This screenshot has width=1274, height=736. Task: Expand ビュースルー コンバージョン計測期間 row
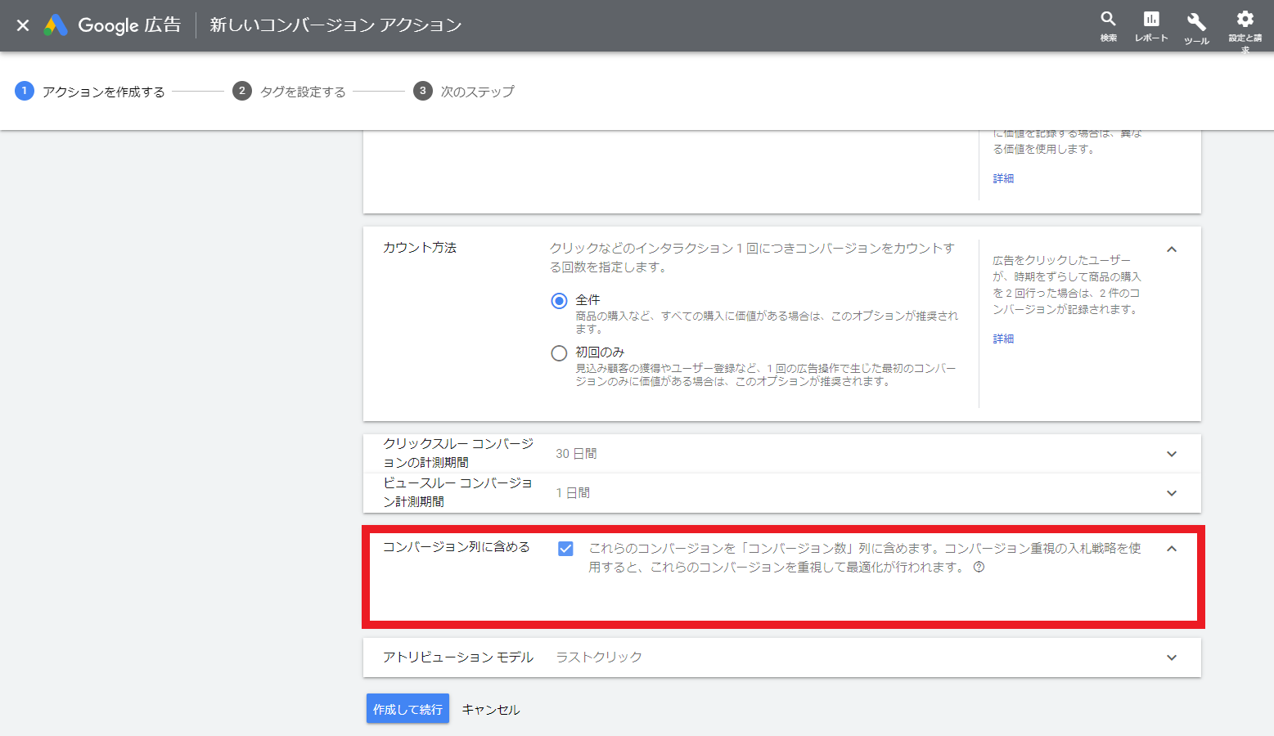tap(782, 493)
